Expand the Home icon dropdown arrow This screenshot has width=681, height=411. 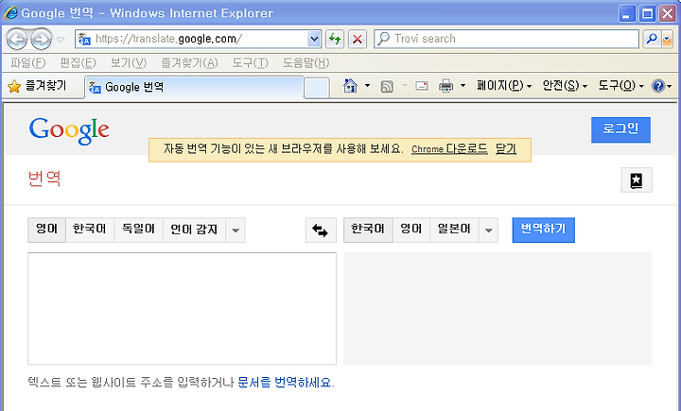[367, 86]
